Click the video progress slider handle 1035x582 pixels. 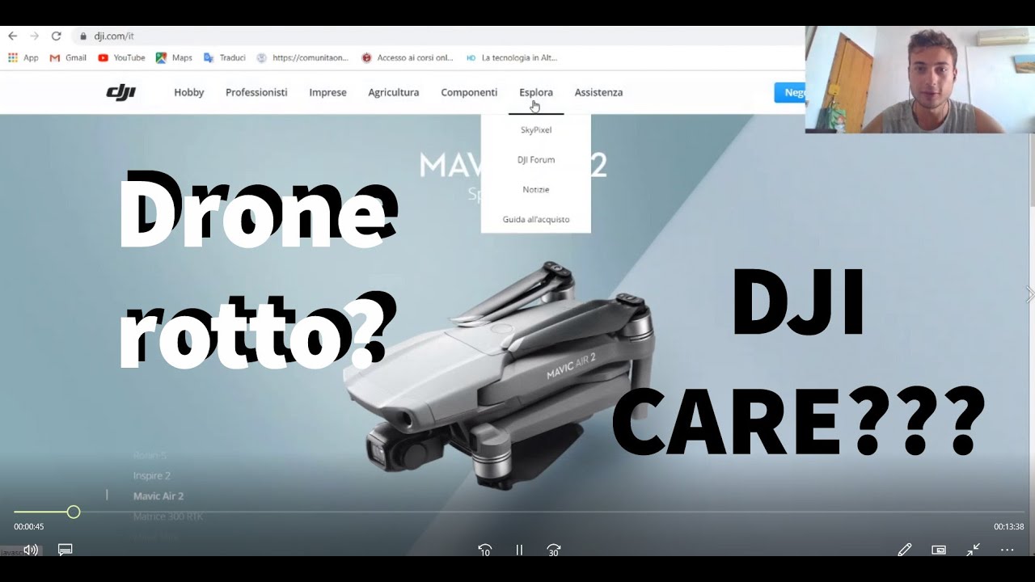(74, 512)
